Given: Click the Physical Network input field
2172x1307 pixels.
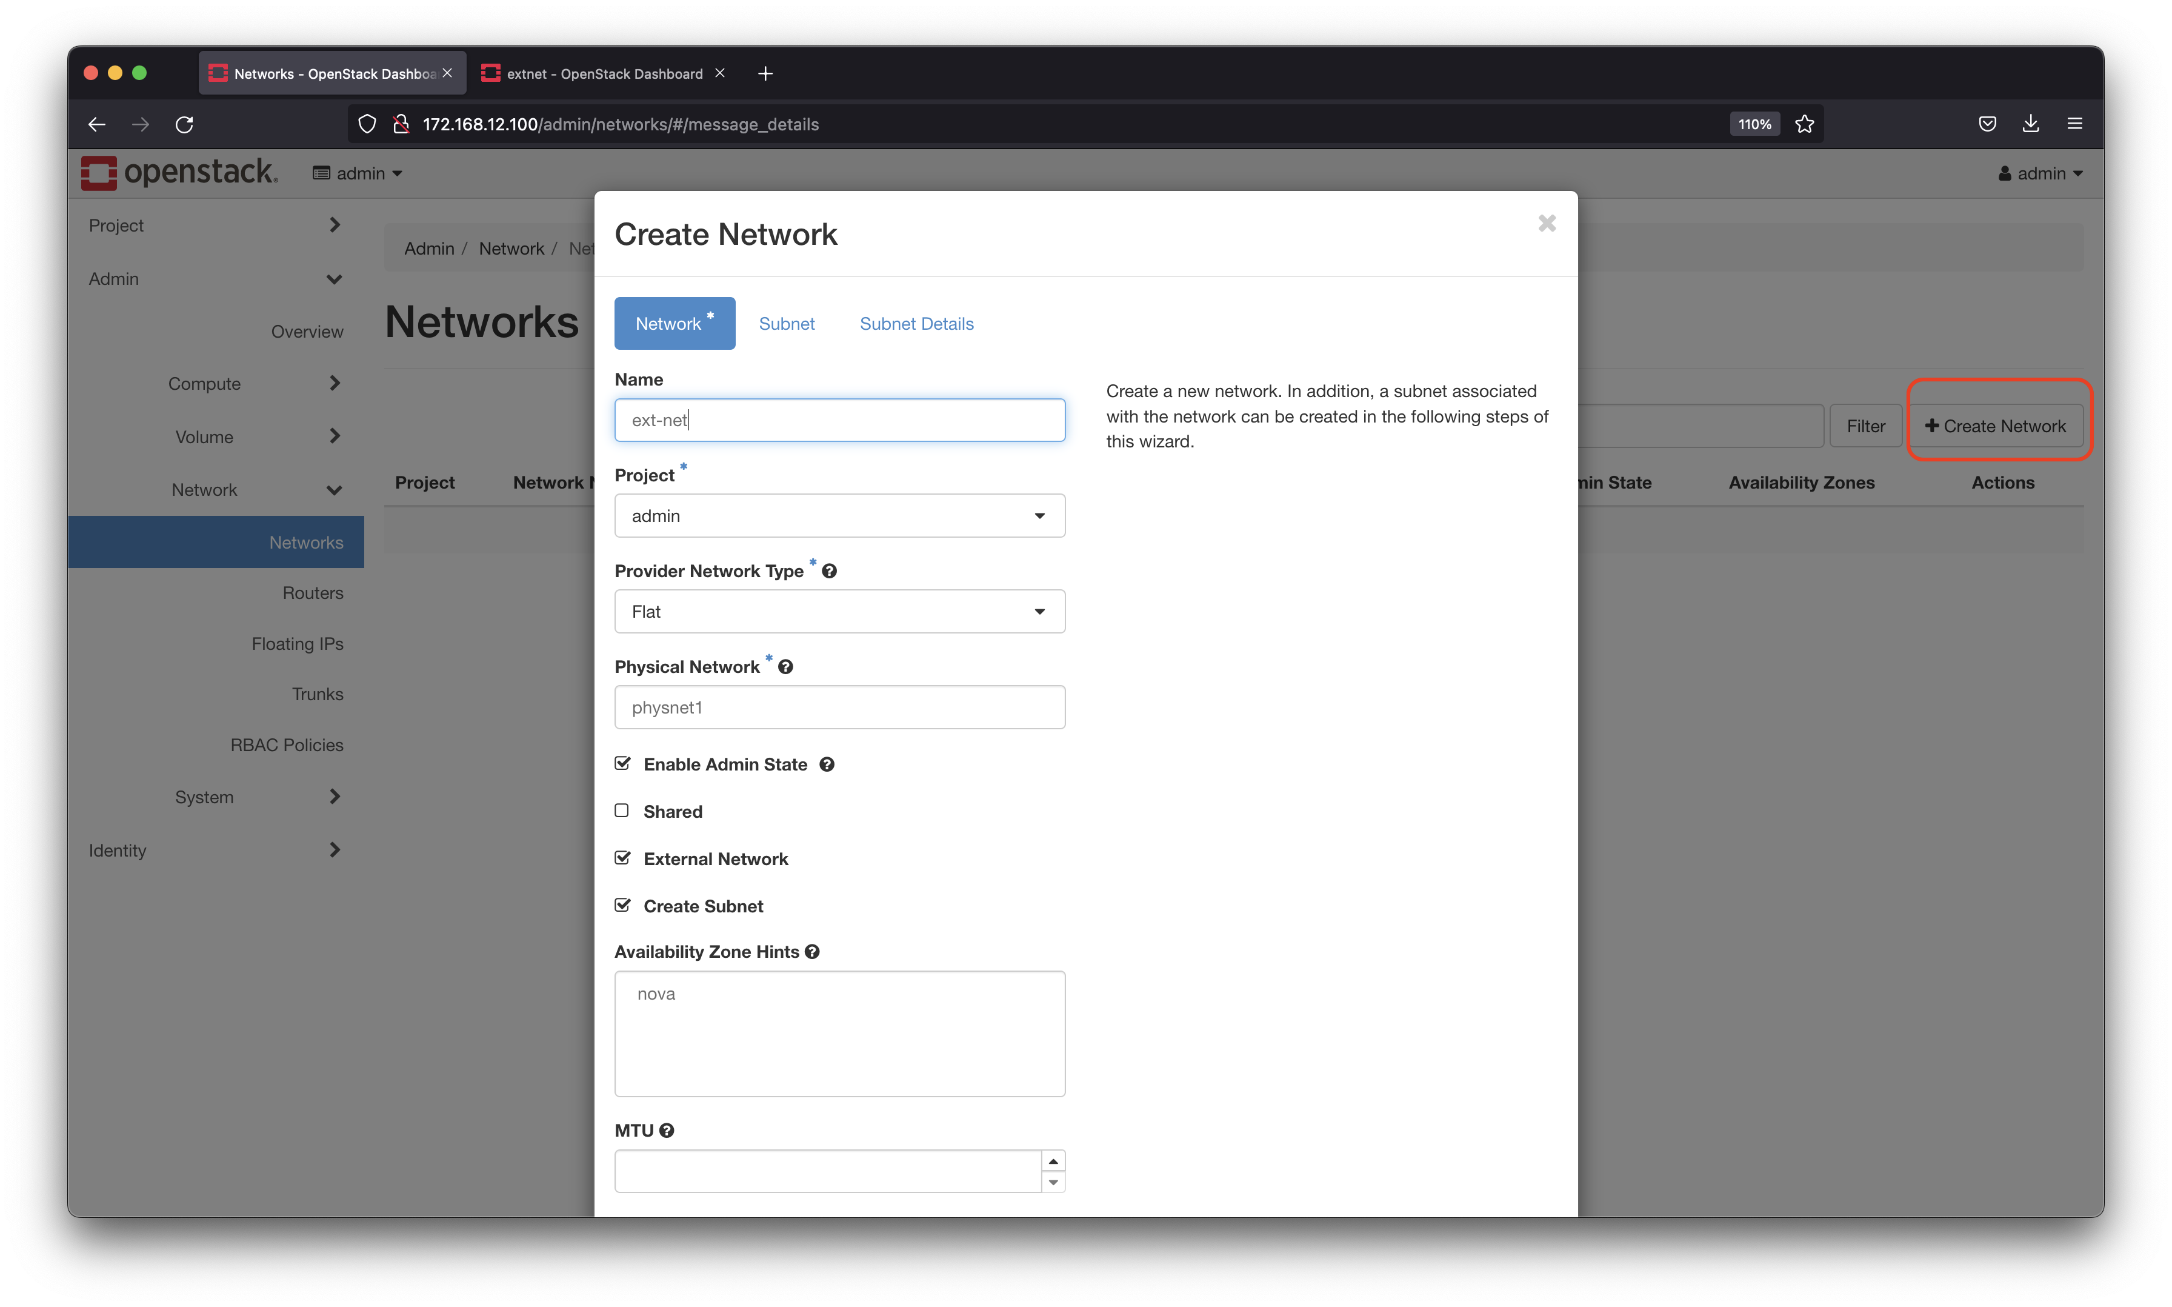Looking at the screenshot, I should (x=839, y=707).
